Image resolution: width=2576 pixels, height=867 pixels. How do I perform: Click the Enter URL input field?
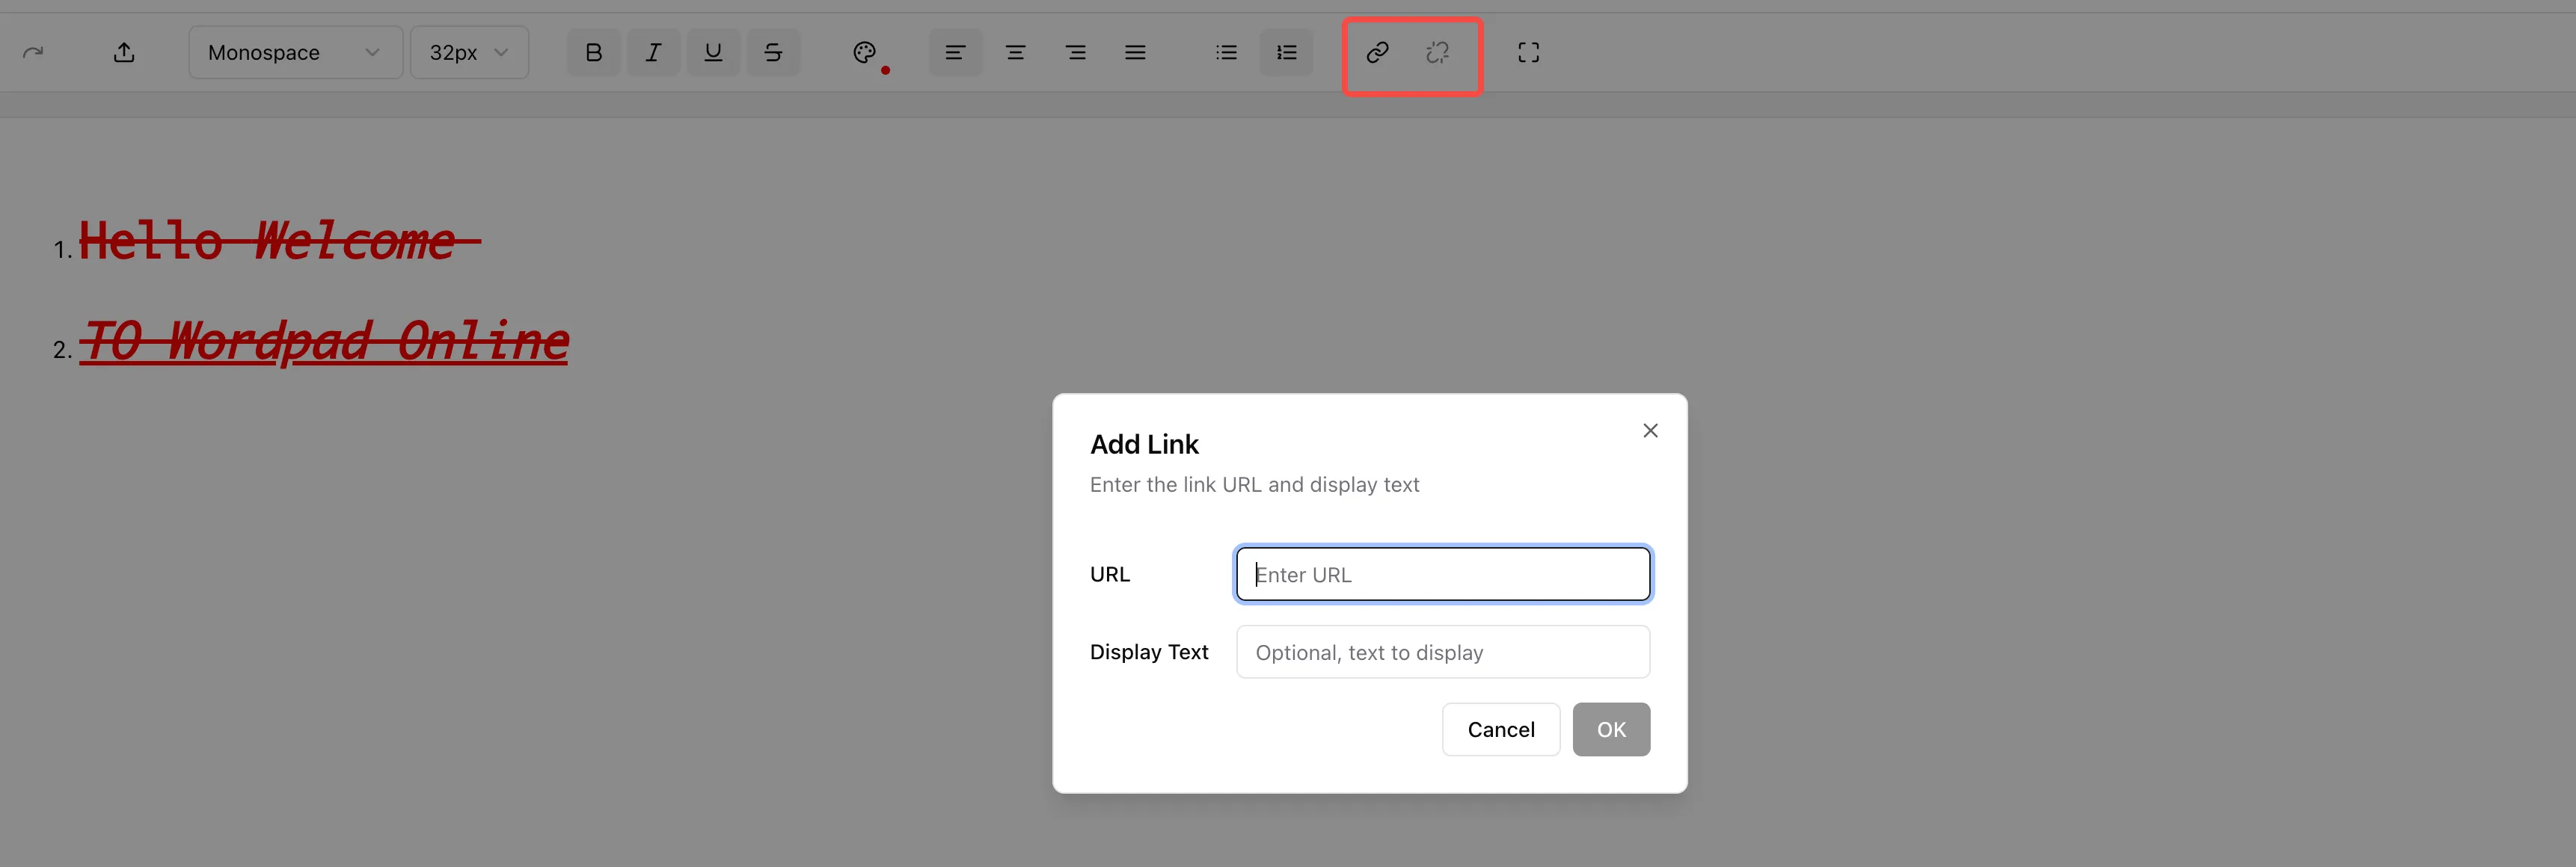point(1442,573)
